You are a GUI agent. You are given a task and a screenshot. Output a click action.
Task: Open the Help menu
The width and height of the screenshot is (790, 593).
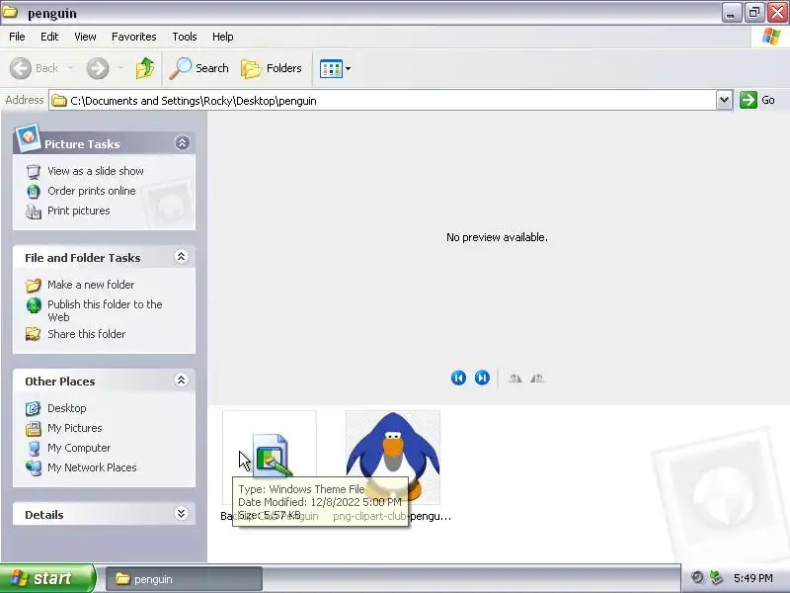point(223,37)
